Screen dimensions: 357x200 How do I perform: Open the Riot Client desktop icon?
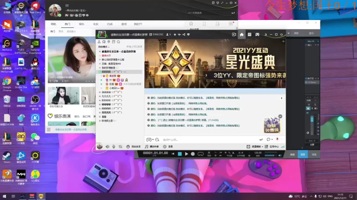tap(35, 8)
